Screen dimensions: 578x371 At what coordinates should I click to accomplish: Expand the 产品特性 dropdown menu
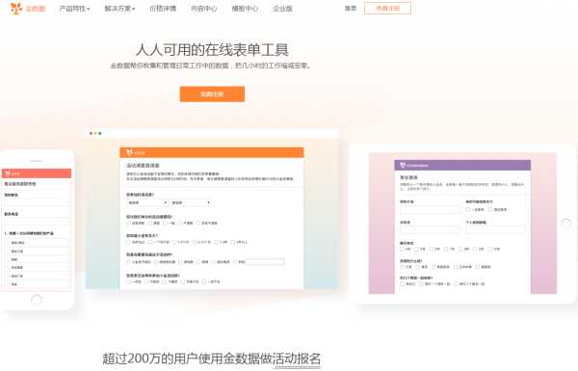[x=74, y=9]
